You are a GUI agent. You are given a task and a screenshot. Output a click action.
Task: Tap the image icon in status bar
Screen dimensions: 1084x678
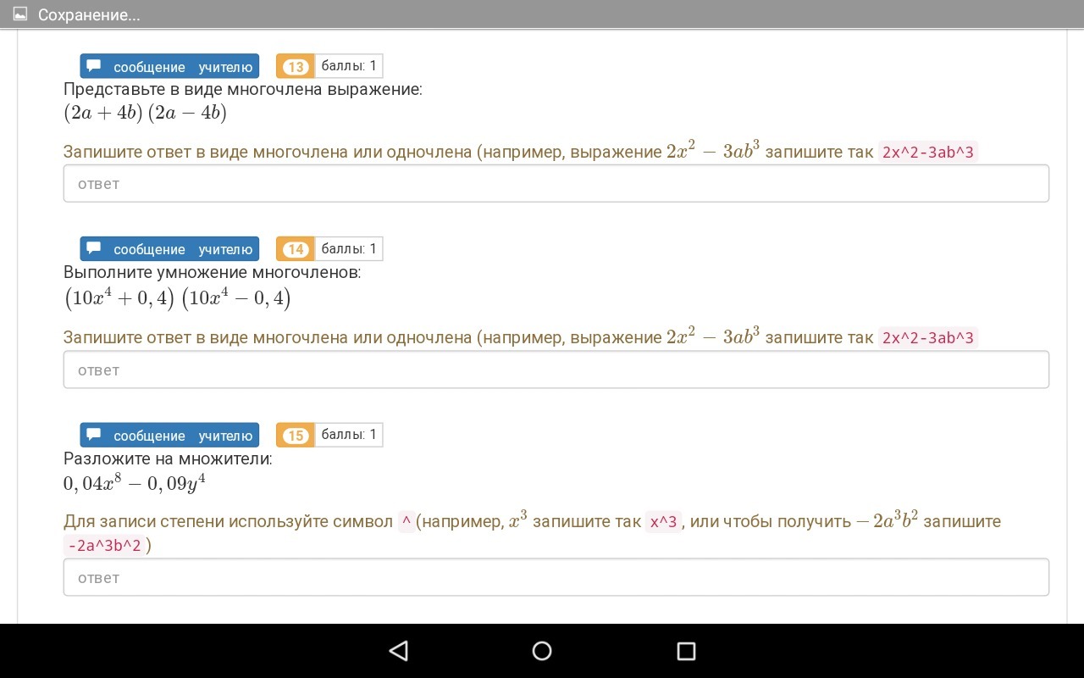click(20, 14)
